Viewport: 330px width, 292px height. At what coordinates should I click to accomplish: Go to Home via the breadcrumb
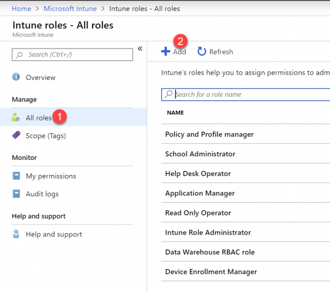(21, 9)
